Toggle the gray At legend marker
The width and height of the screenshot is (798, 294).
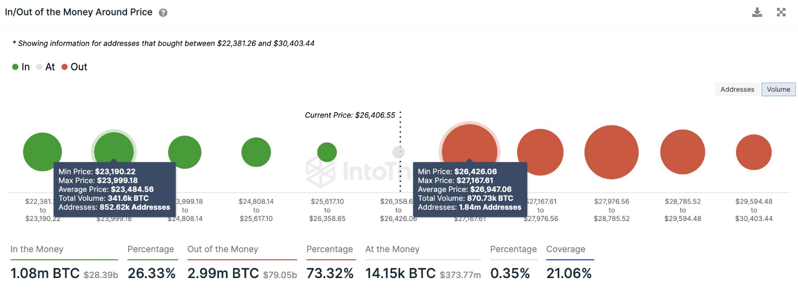[x=39, y=66]
